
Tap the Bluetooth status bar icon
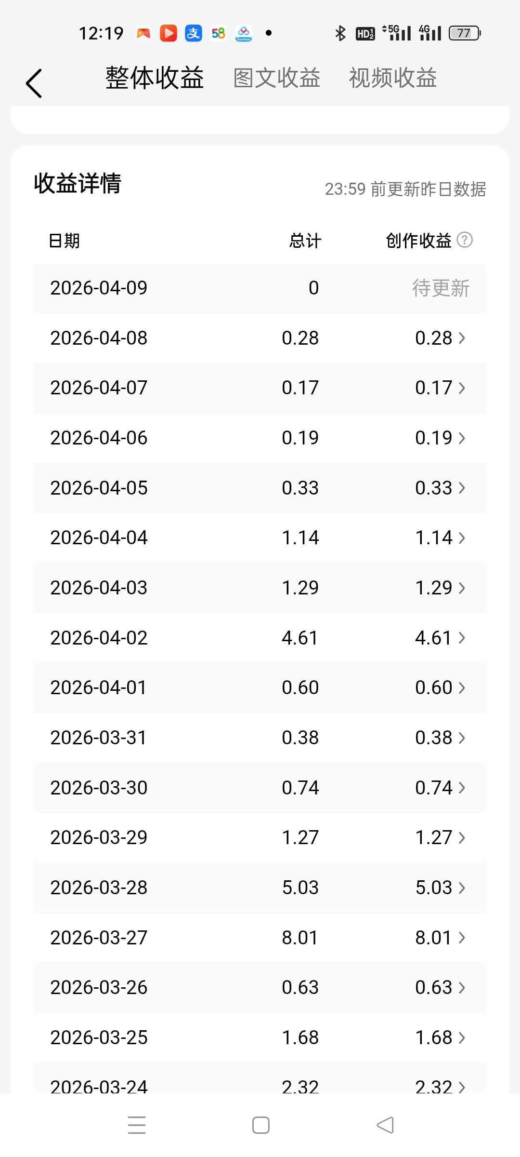(x=340, y=33)
